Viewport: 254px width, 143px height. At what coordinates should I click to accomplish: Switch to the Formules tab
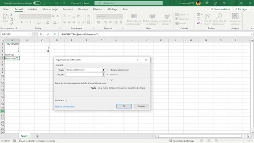68,9
